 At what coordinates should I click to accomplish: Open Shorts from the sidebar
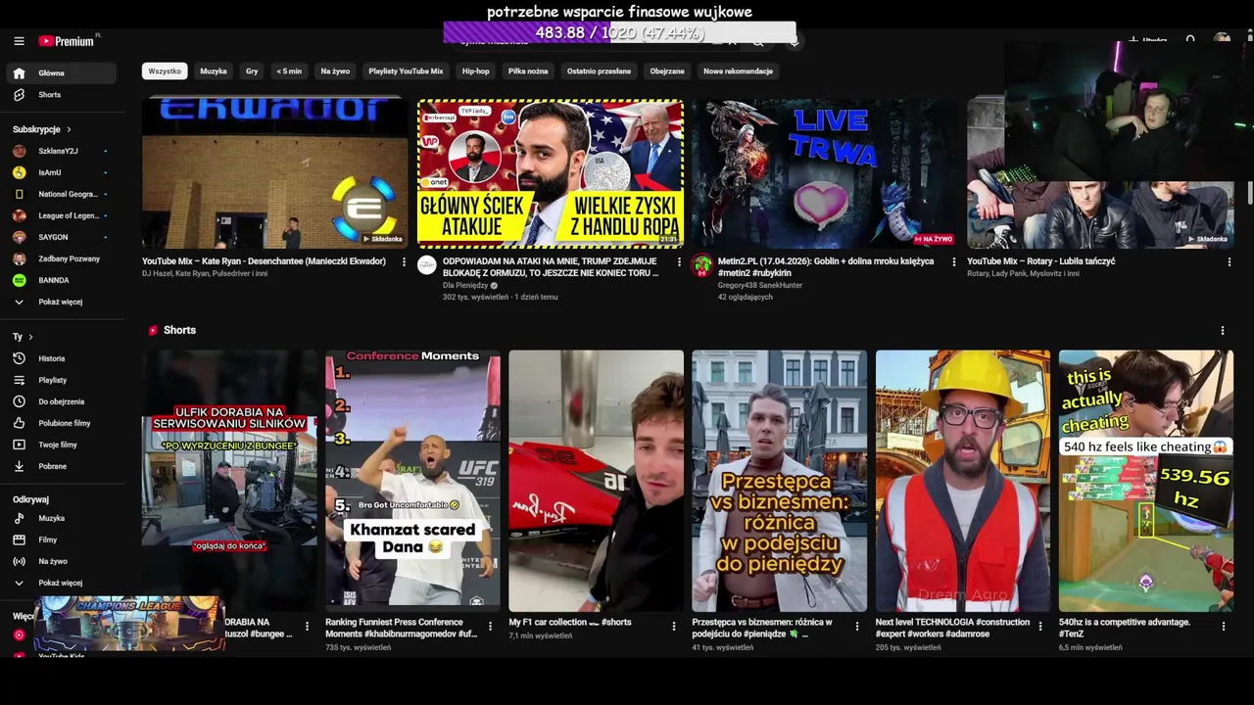[x=62, y=95]
